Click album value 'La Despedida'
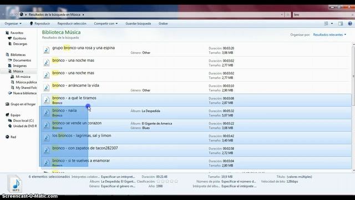This screenshot has height=200, width=355. 151,111
